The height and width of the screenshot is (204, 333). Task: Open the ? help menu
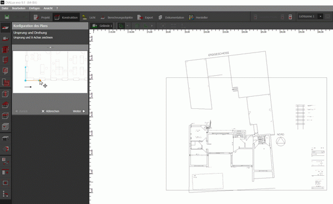[x=57, y=8]
